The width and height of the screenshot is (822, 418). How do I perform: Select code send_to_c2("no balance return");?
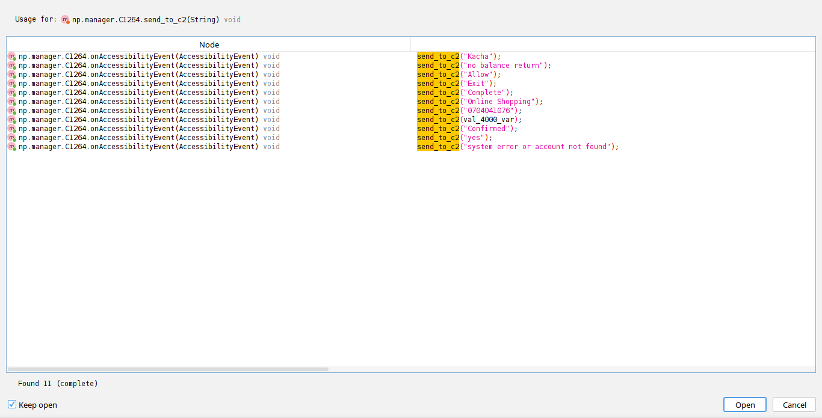(484, 66)
